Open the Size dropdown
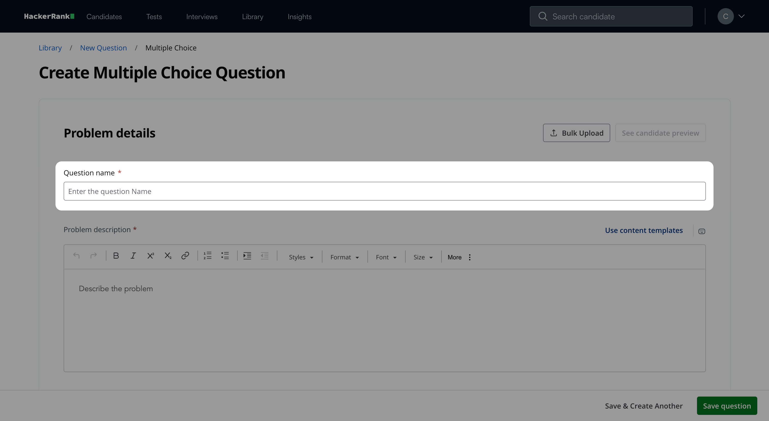The width and height of the screenshot is (769, 421). click(x=423, y=257)
